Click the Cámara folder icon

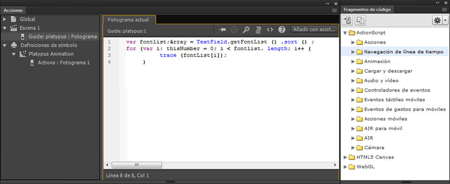click(x=360, y=148)
